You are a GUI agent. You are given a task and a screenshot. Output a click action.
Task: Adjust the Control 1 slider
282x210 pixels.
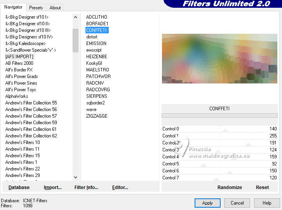point(219,136)
